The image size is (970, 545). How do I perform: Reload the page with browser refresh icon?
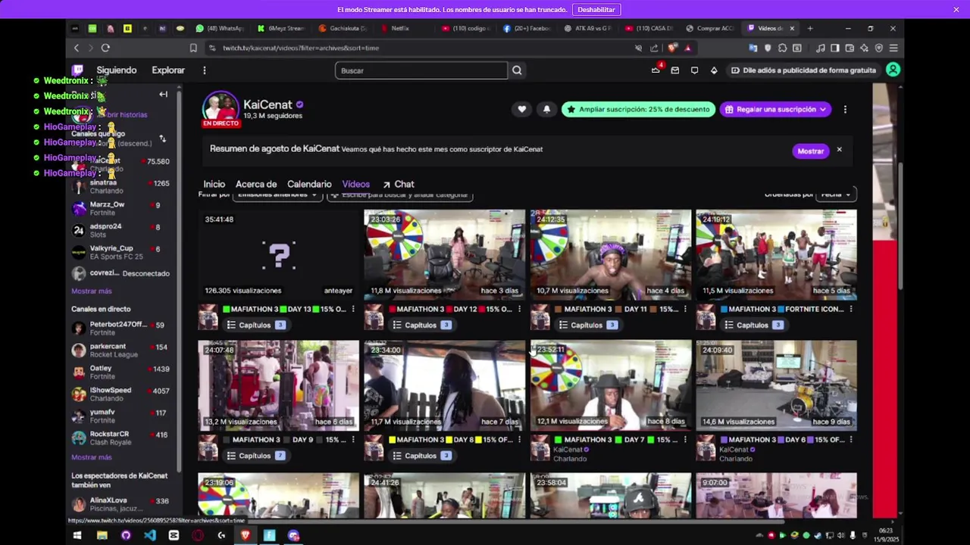[x=105, y=48]
